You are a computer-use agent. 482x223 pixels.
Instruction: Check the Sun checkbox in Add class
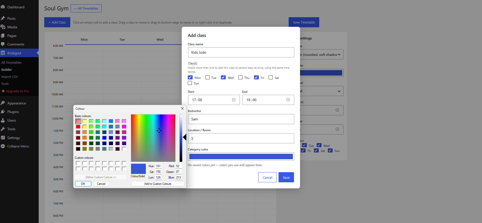[190, 83]
